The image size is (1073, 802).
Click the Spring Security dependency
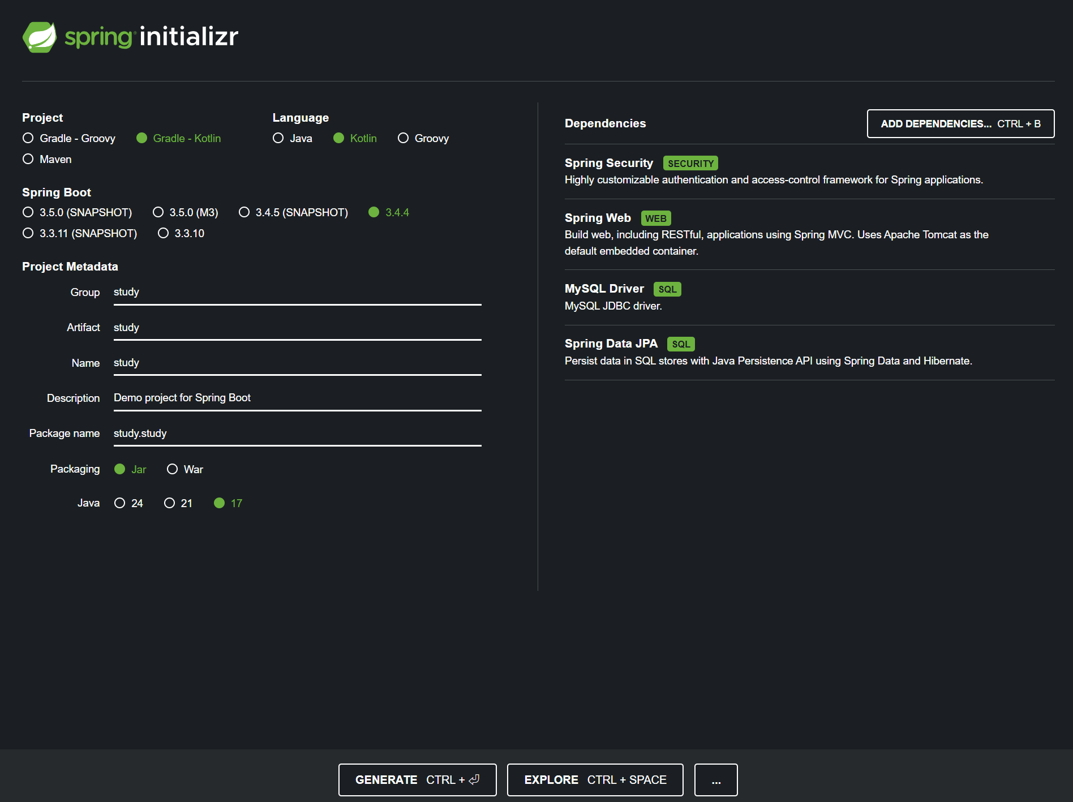click(x=809, y=171)
